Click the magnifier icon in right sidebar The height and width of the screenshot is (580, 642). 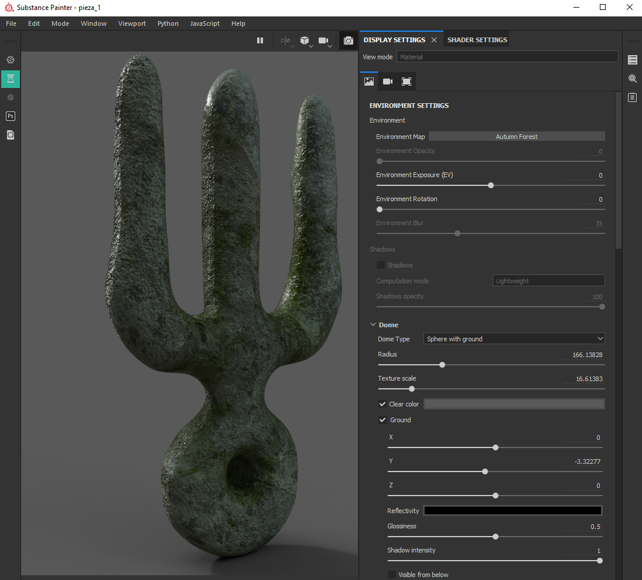tap(633, 79)
